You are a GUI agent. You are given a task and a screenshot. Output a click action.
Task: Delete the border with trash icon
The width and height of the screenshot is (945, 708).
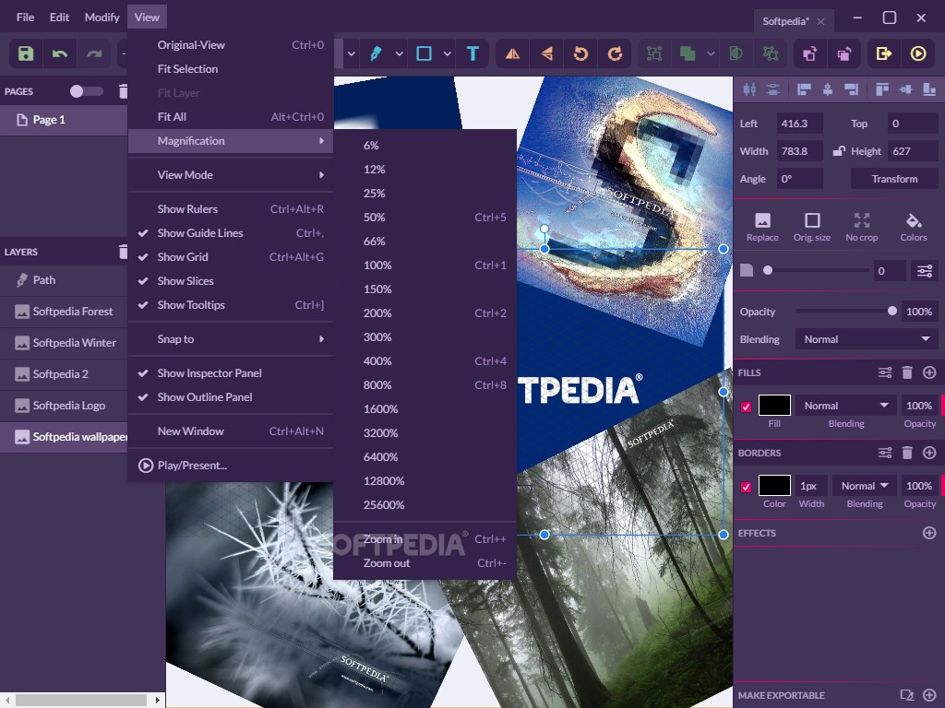[907, 453]
